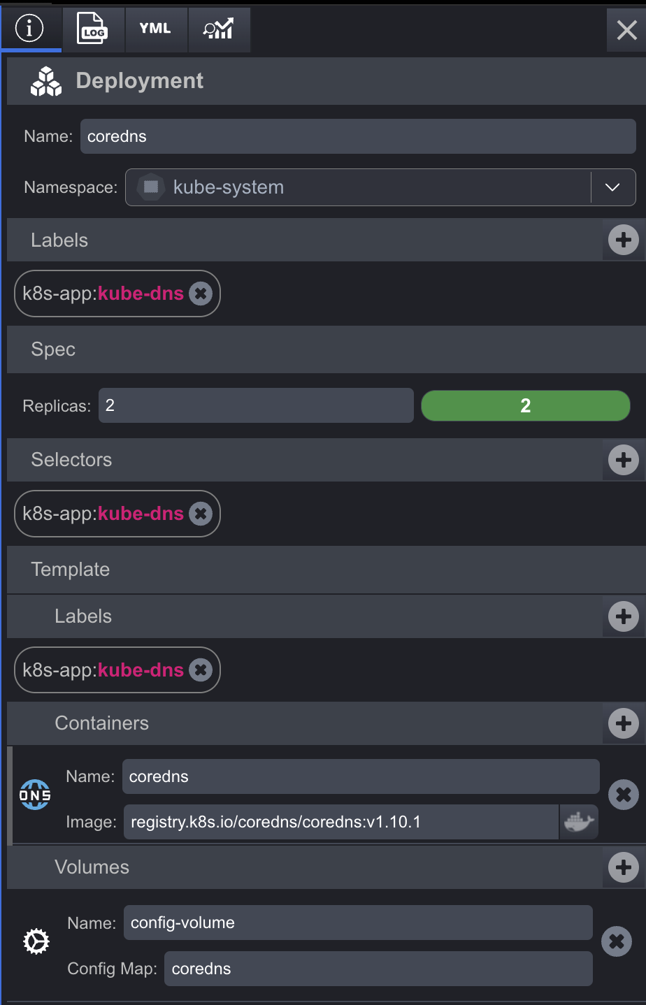This screenshot has height=1005, width=646.
Task: Expand the Namespace dropdown arrow
Action: tap(612, 187)
